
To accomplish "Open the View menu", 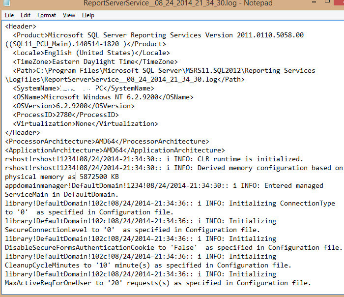I will [69, 15].
